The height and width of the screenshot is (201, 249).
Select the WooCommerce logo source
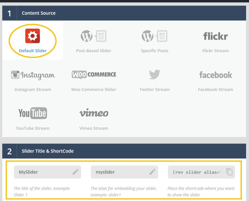[x=94, y=75]
